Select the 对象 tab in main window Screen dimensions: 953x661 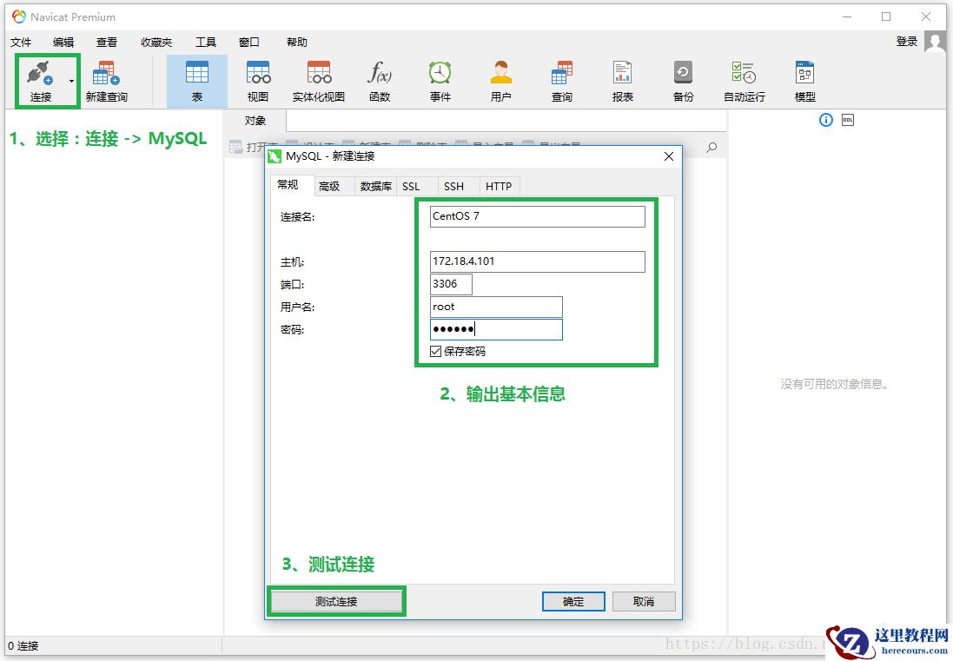[x=255, y=120]
